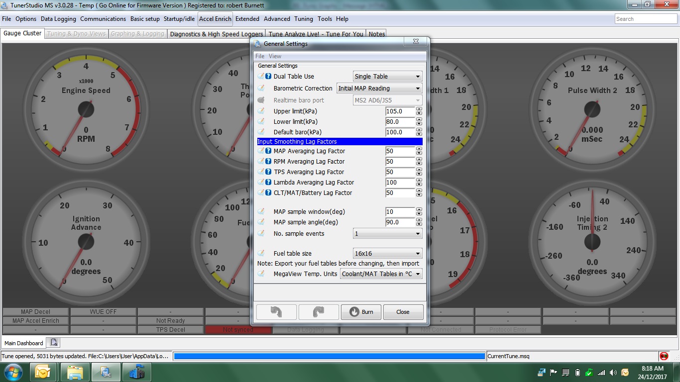The height and width of the screenshot is (382, 680).
Task: Click the note icon beside MAP Averaging Lag Factor
Action: [261, 151]
